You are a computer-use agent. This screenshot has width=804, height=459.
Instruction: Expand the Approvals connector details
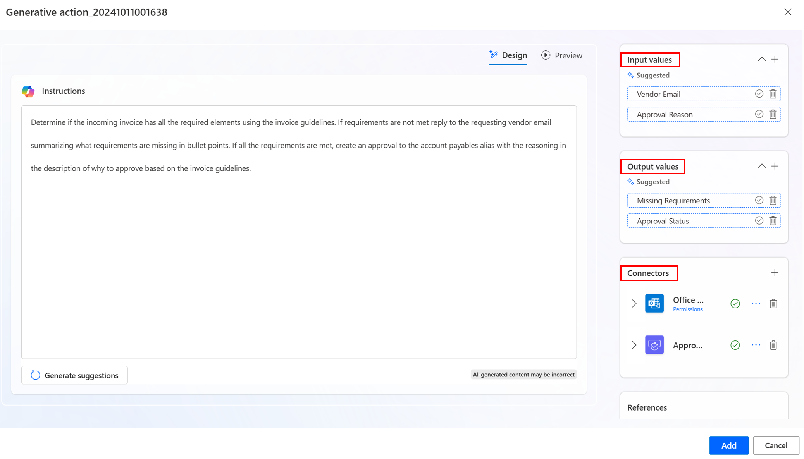pos(634,345)
